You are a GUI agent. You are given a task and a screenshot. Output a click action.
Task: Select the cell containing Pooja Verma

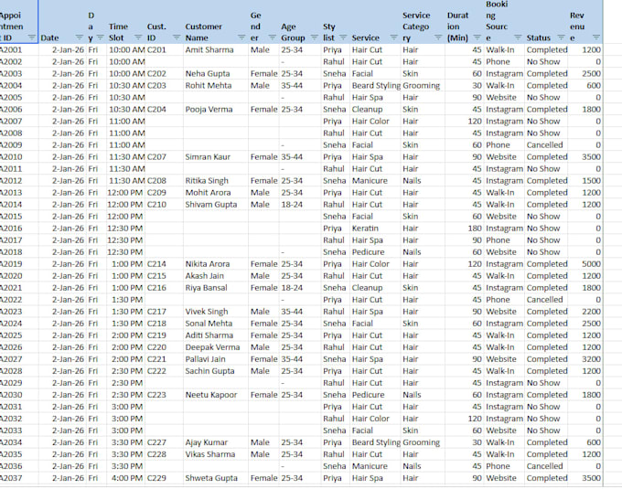coord(215,110)
